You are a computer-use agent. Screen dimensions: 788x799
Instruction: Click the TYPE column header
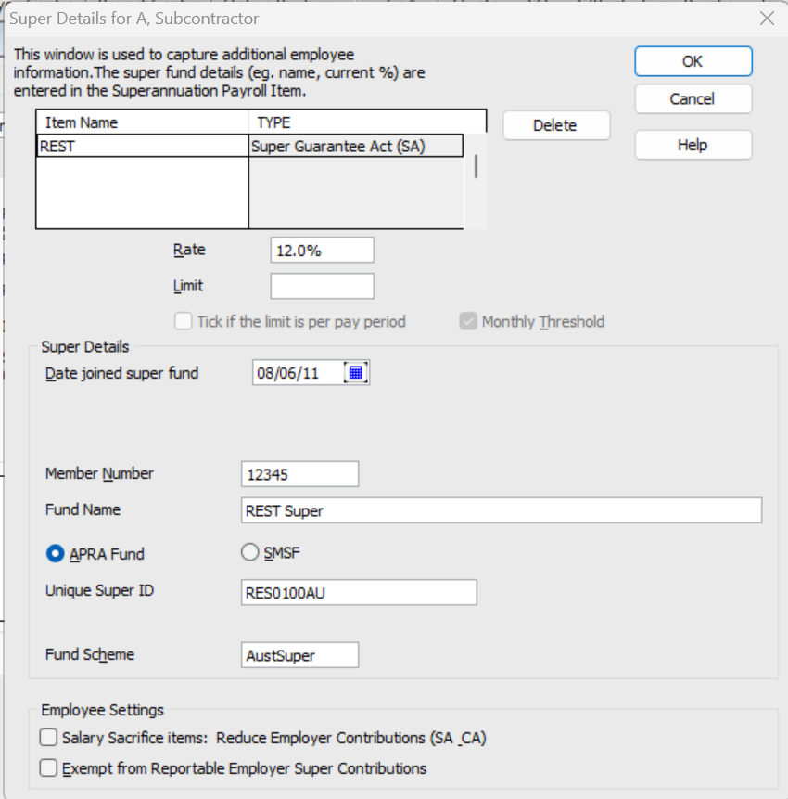click(367, 122)
